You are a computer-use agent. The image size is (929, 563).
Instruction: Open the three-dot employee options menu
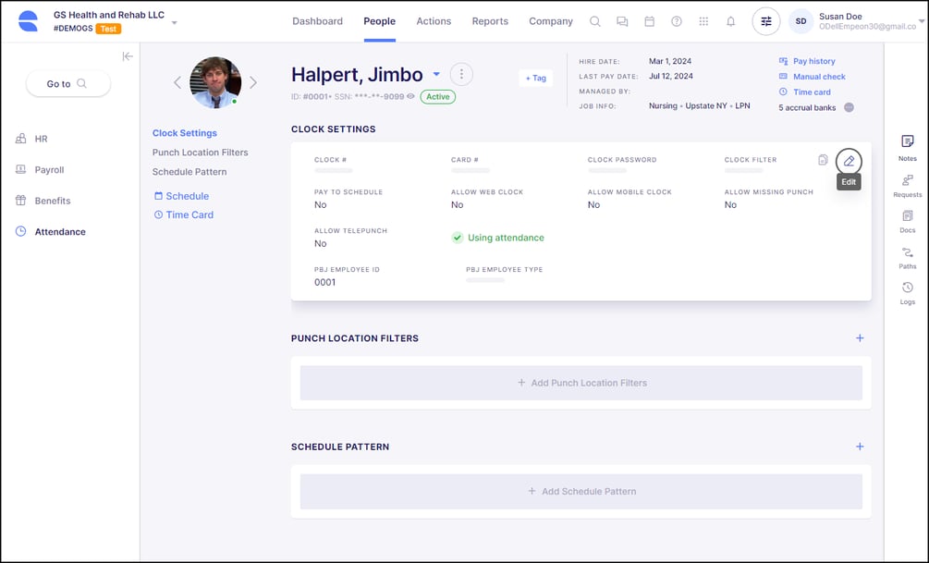(461, 75)
